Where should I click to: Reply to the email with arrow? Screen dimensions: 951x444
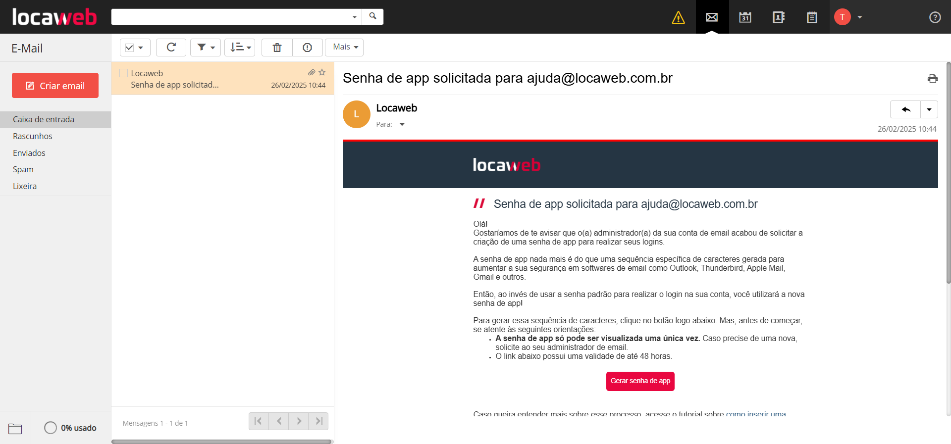[x=905, y=109]
